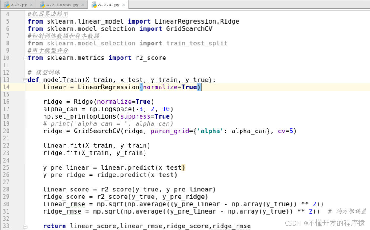This screenshot has width=370, height=230.
Task: Click line number 14 in the gutter
Action: [x=6, y=87]
